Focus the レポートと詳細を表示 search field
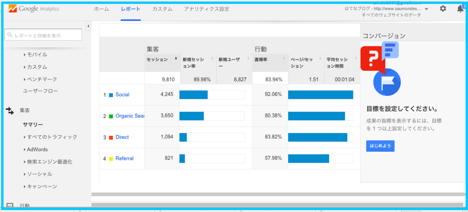Viewport: 468px width, 212px height. click(43, 35)
